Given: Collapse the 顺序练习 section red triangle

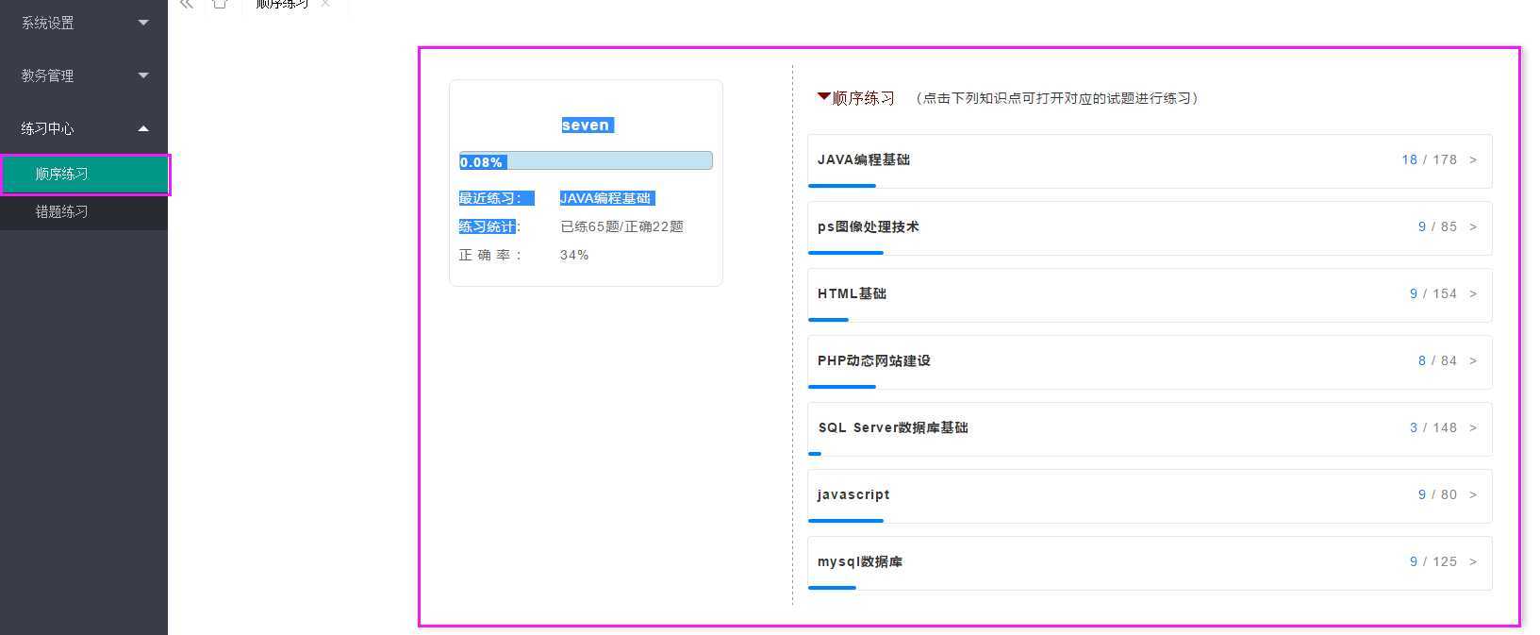Looking at the screenshot, I should (823, 96).
